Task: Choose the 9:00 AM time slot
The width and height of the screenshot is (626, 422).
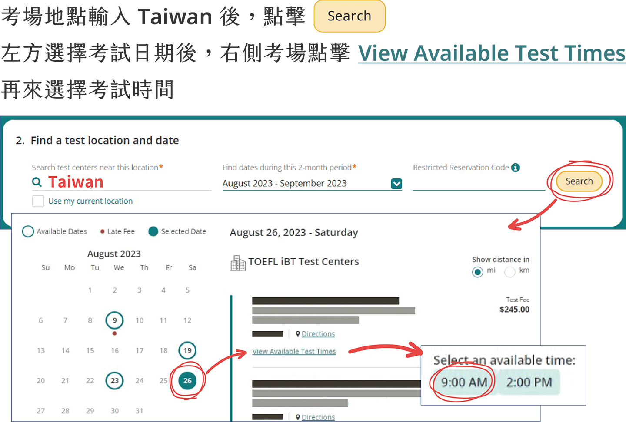Action: 464,382
